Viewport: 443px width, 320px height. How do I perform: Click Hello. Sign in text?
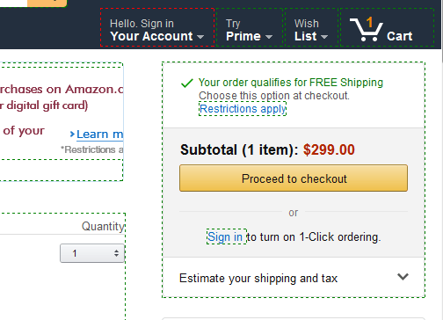click(x=142, y=24)
